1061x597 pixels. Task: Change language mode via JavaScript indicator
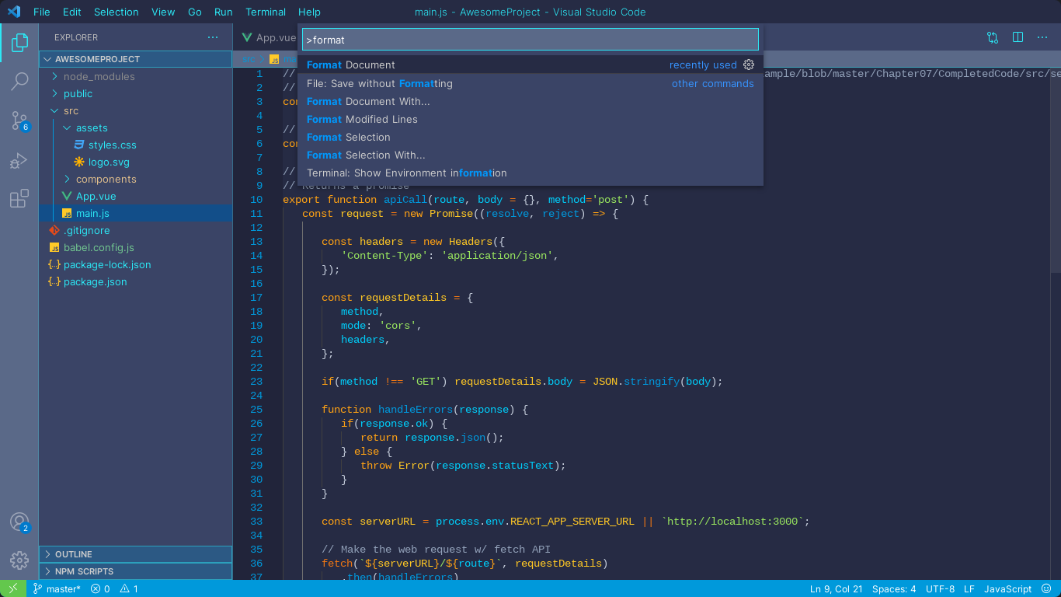1007,588
